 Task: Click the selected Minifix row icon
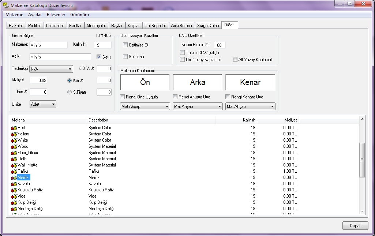coord(14,178)
